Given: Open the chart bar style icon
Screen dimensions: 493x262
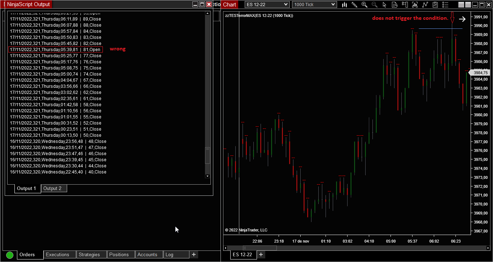Looking at the screenshot, I should [x=344, y=4].
